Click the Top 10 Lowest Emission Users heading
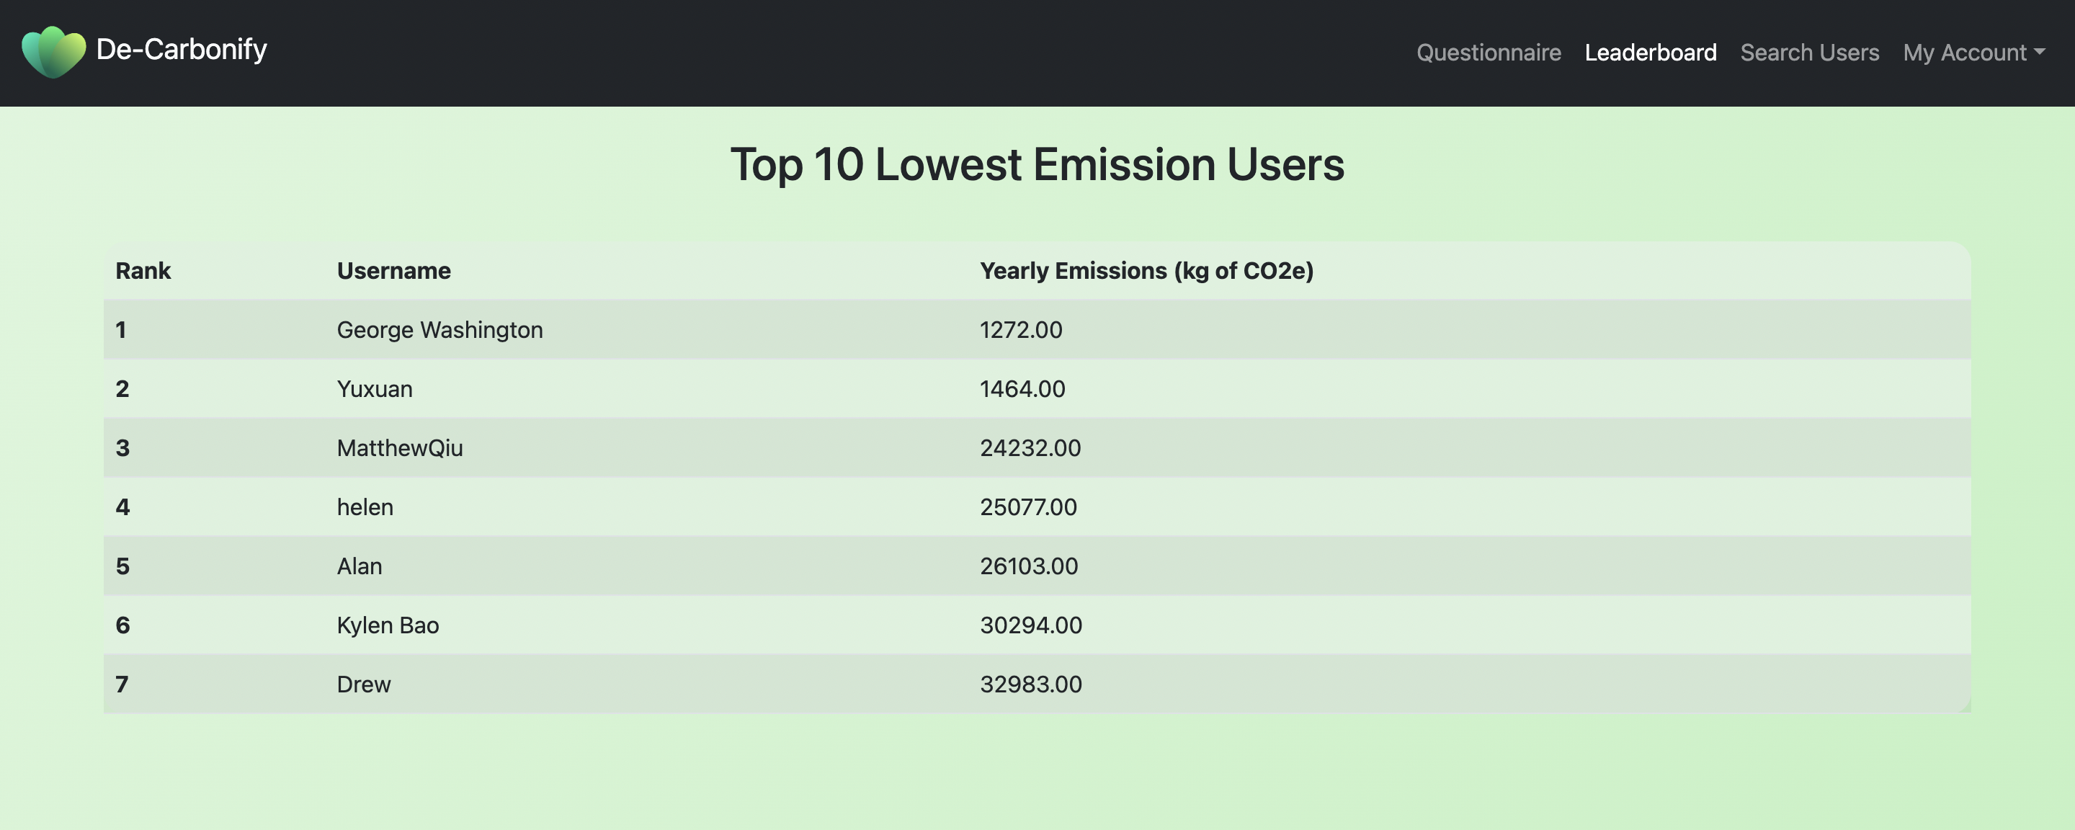The width and height of the screenshot is (2075, 830). 1037,165
